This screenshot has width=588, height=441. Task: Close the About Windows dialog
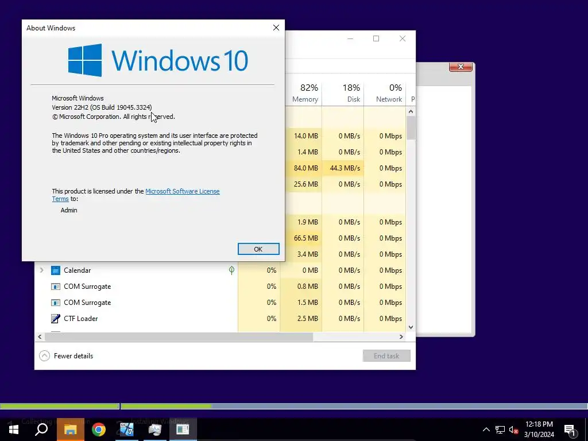pos(276,28)
